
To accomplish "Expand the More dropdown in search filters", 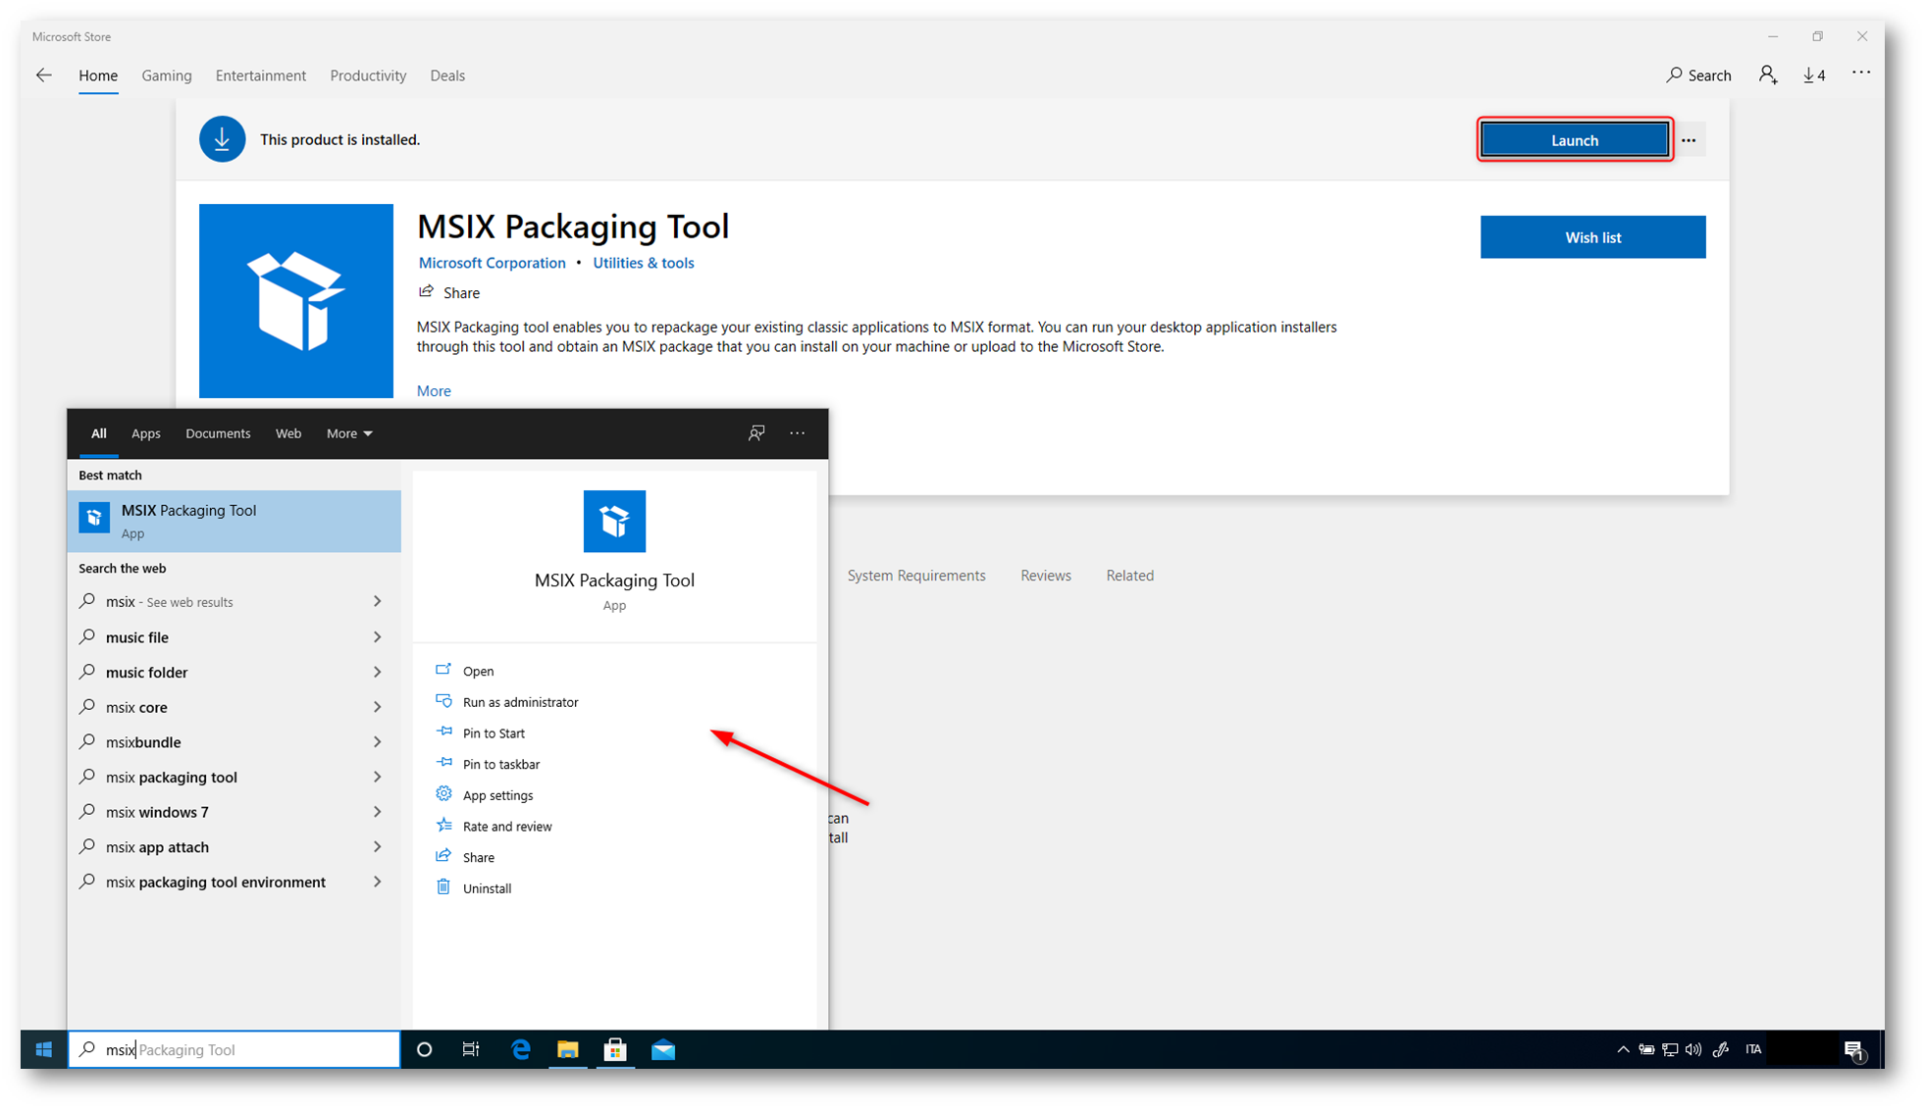I will pyautogui.click(x=349, y=433).
